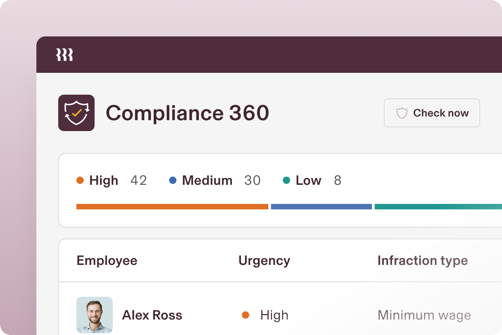Select the High urgency legend label

point(104,181)
